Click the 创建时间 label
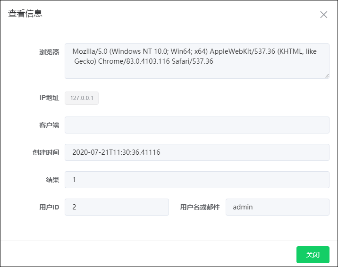This screenshot has width=338, height=267. [46, 152]
